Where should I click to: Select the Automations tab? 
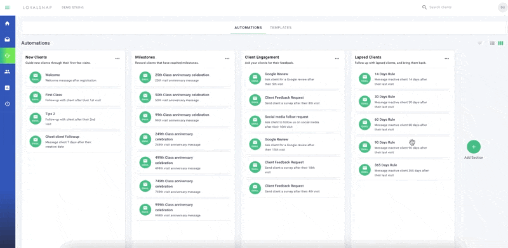[x=248, y=28]
